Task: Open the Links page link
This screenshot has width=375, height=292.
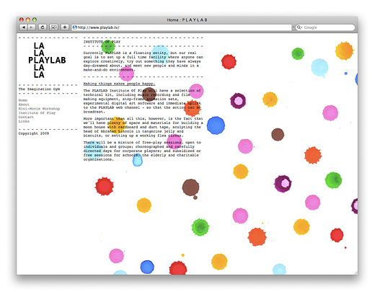Action: point(24,121)
